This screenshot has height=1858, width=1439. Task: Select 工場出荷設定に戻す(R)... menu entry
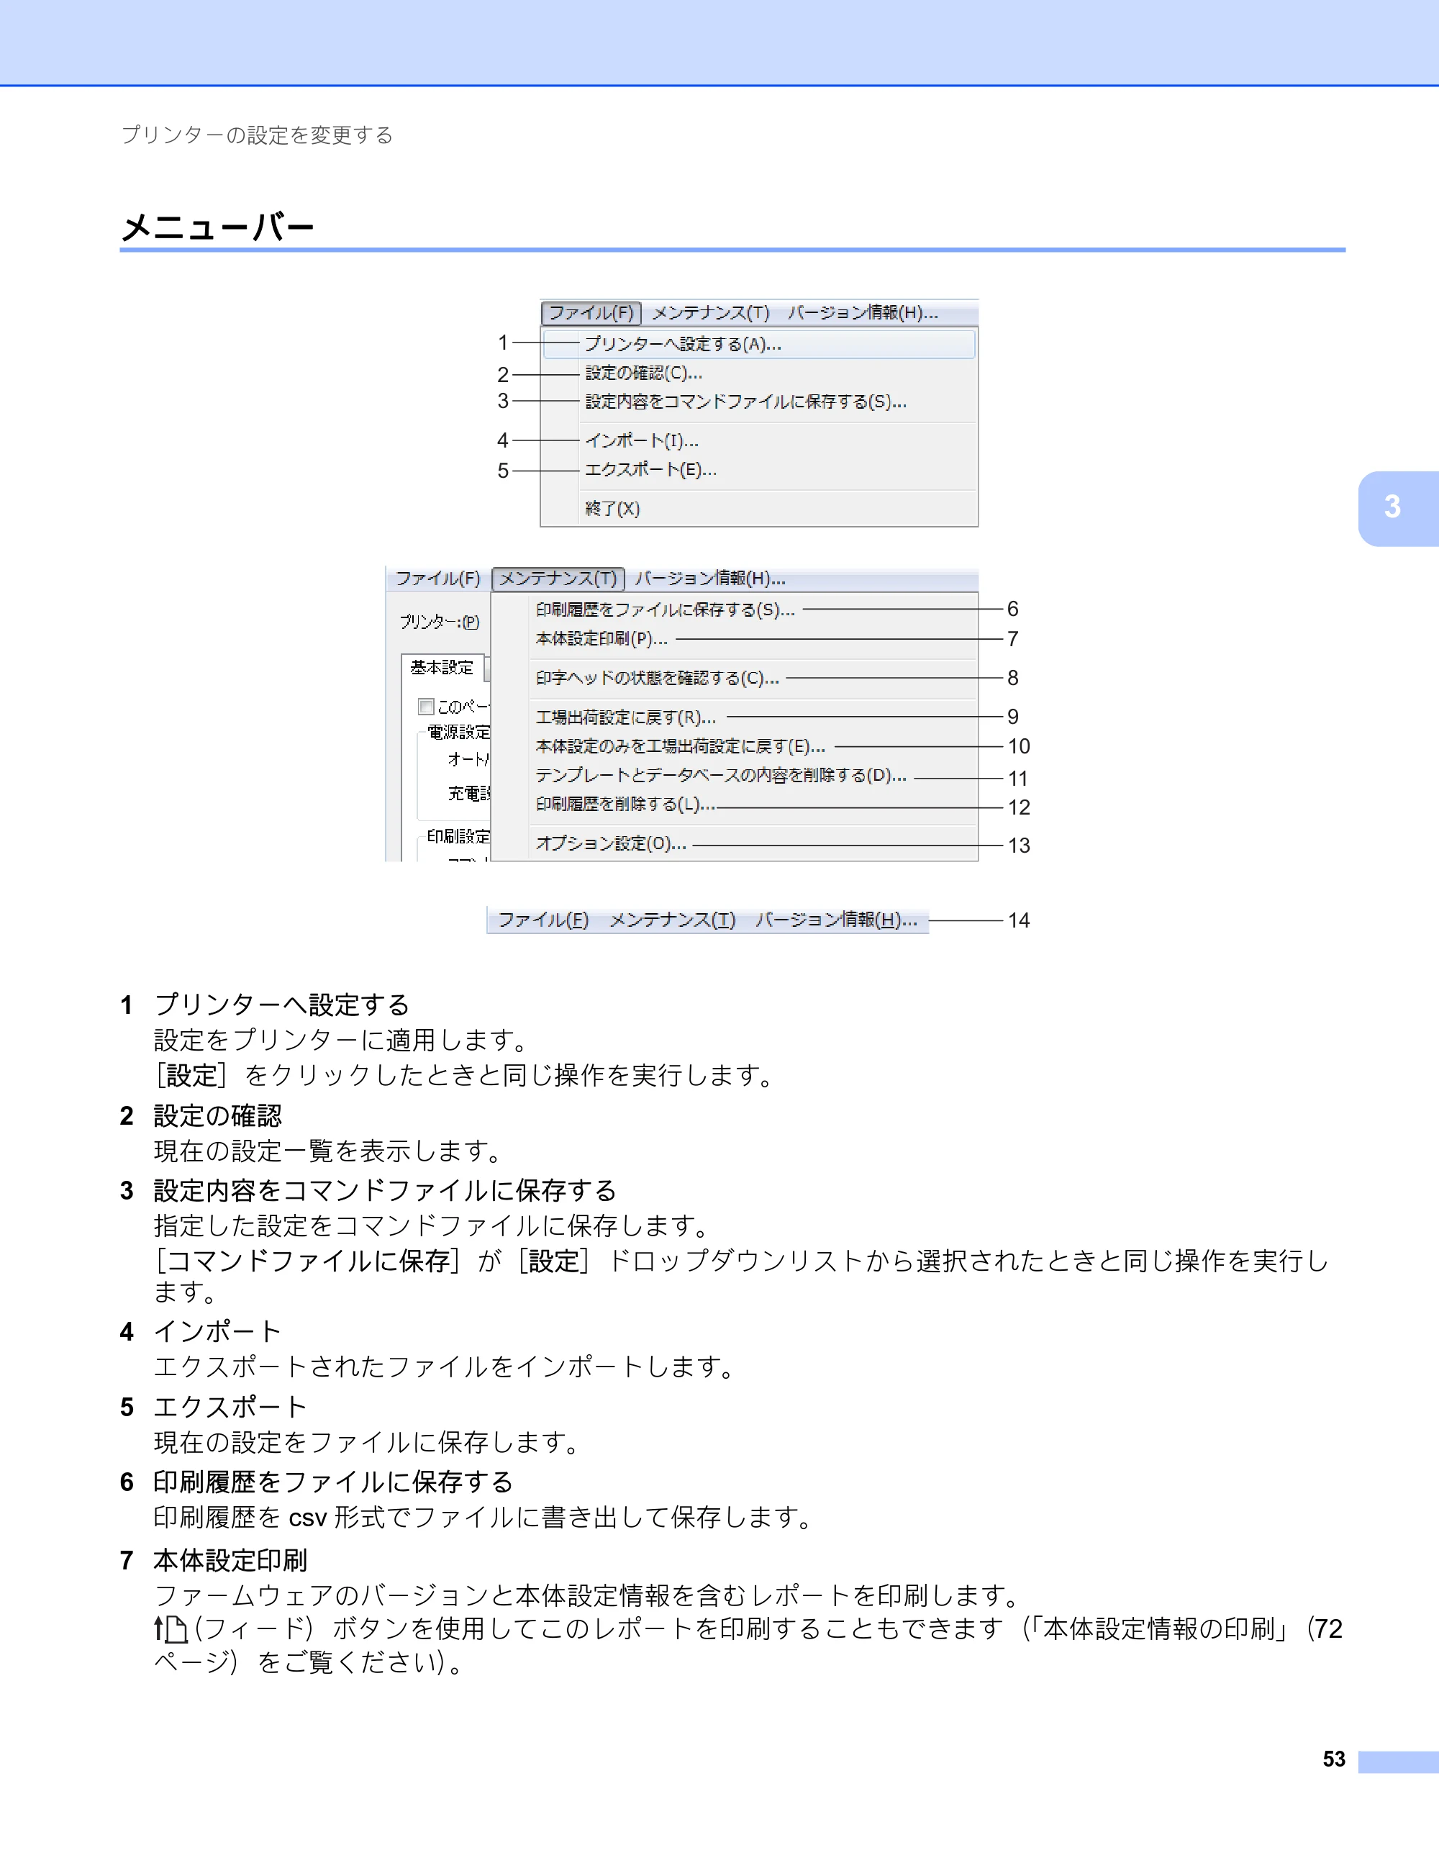click(x=626, y=717)
